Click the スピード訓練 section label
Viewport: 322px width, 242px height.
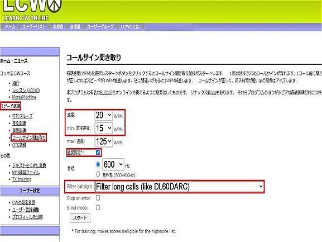11,106
